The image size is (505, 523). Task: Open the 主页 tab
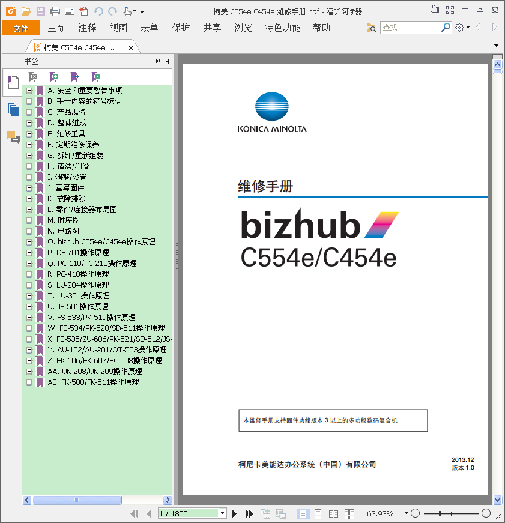(56, 28)
